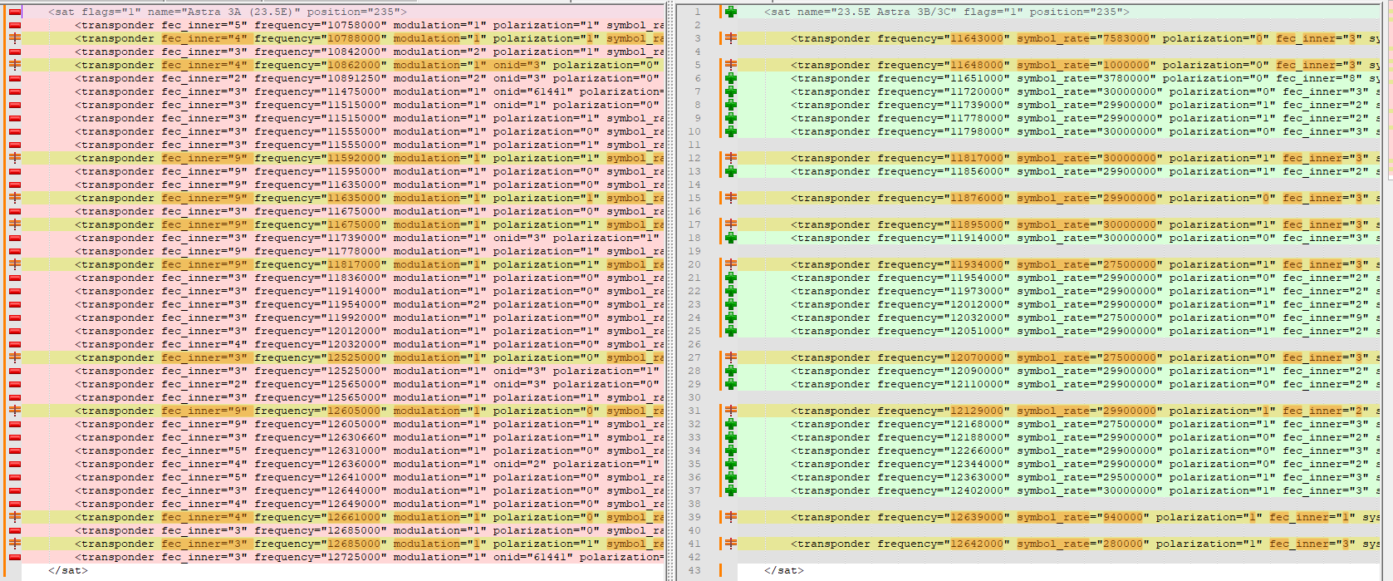Image resolution: width=1393 pixels, height=581 pixels.
Task: Click the green plus marker on line 37
Action: 731,490
